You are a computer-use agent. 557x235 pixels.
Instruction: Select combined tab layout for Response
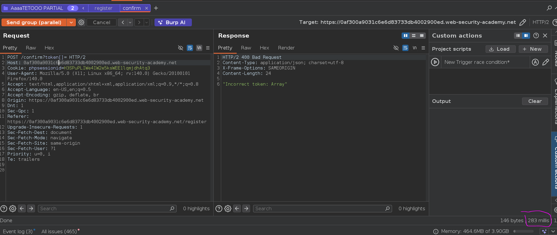tap(422, 35)
